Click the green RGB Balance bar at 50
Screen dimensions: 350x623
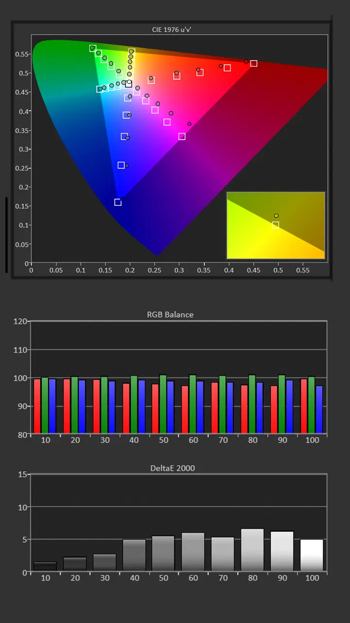tap(163, 404)
